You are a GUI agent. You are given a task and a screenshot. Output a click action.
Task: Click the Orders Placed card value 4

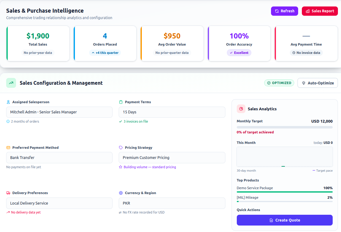point(105,36)
